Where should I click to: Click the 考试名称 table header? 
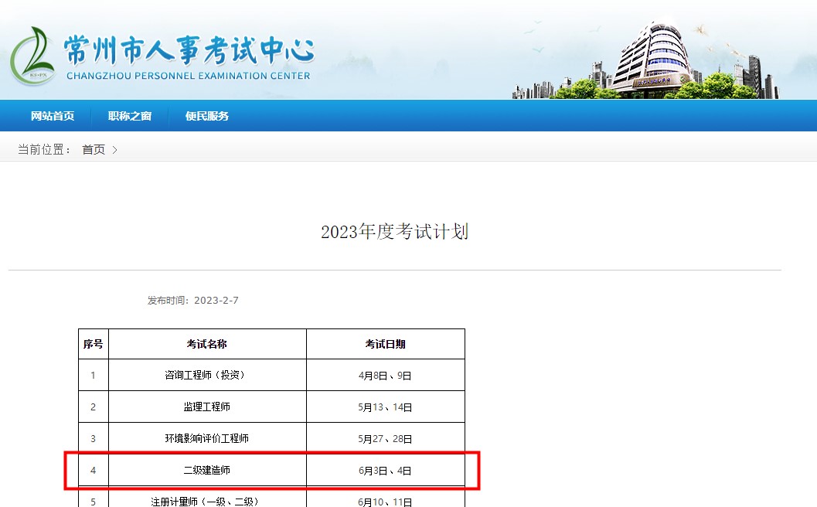point(204,344)
